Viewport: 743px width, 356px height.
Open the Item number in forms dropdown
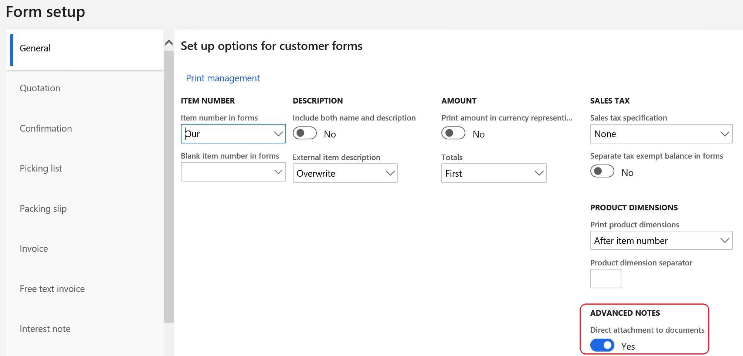233,134
